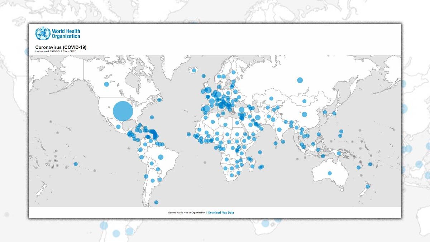Select the bubble over New Zealand
430x242 pixels.
click(368, 186)
